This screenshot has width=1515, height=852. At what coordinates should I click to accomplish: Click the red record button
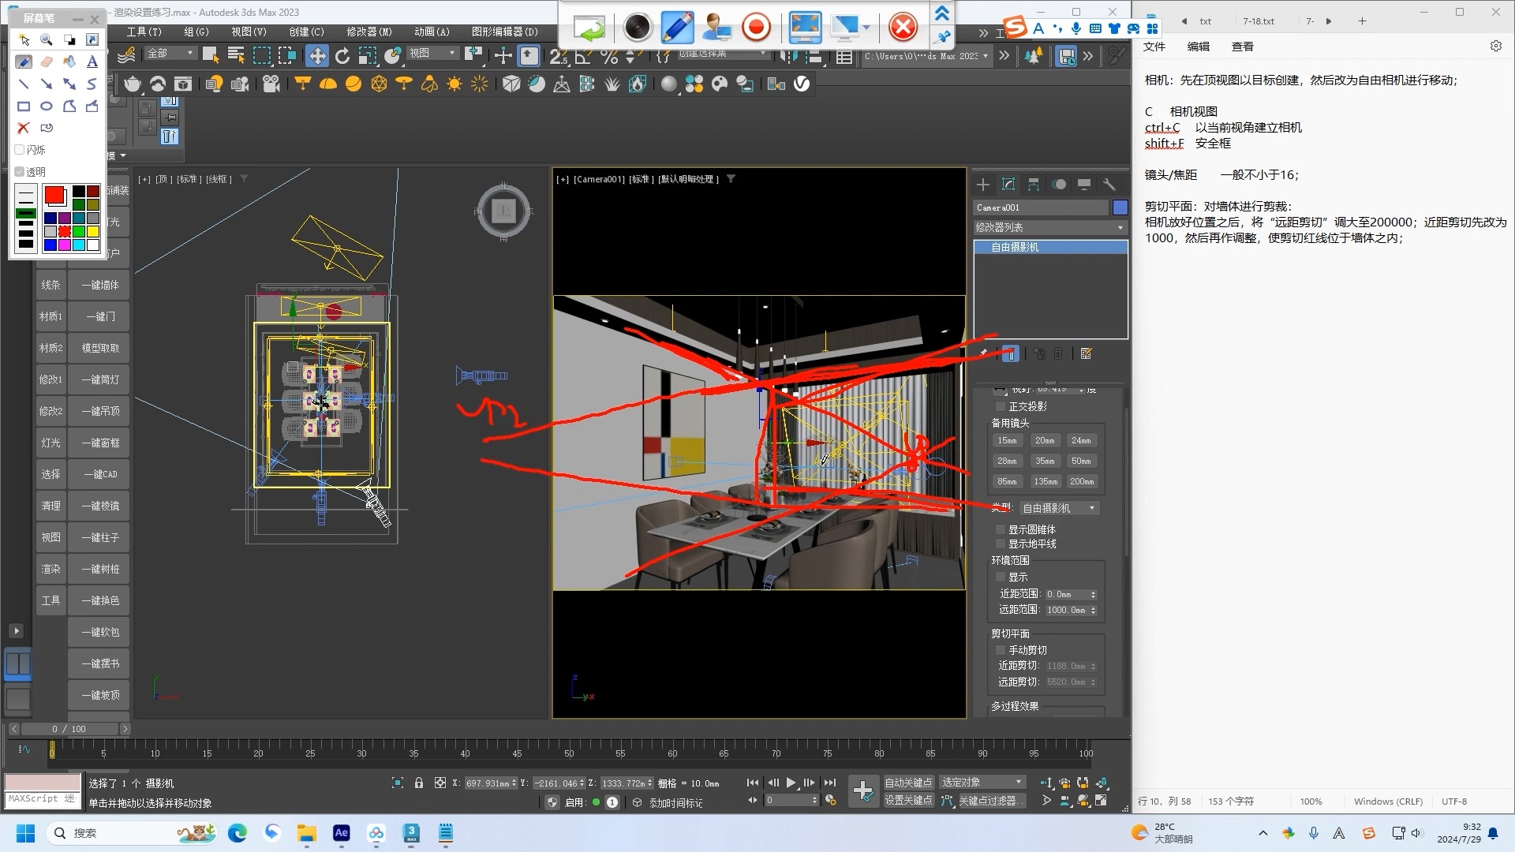coord(756,28)
